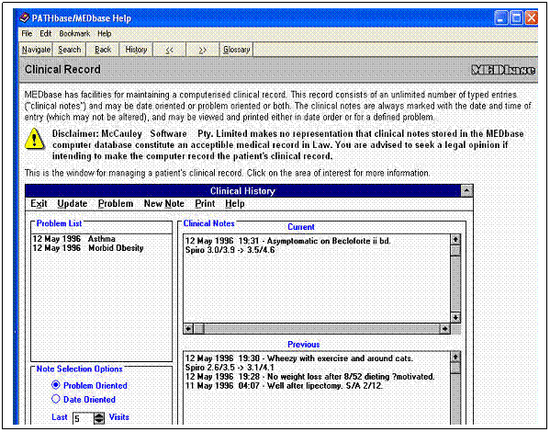The image size is (550, 432).
Task: Click the Navigate toolbar button
Action: [36, 50]
